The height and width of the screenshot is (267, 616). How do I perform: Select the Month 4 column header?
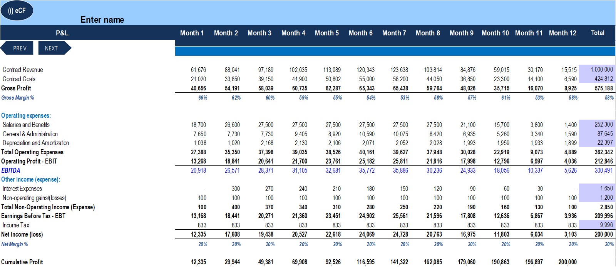[x=293, y=33]
